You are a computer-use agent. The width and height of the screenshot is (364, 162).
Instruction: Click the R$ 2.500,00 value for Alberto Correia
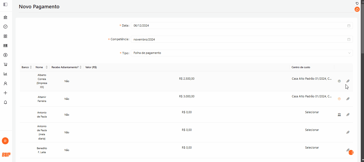tap(187, 79)
